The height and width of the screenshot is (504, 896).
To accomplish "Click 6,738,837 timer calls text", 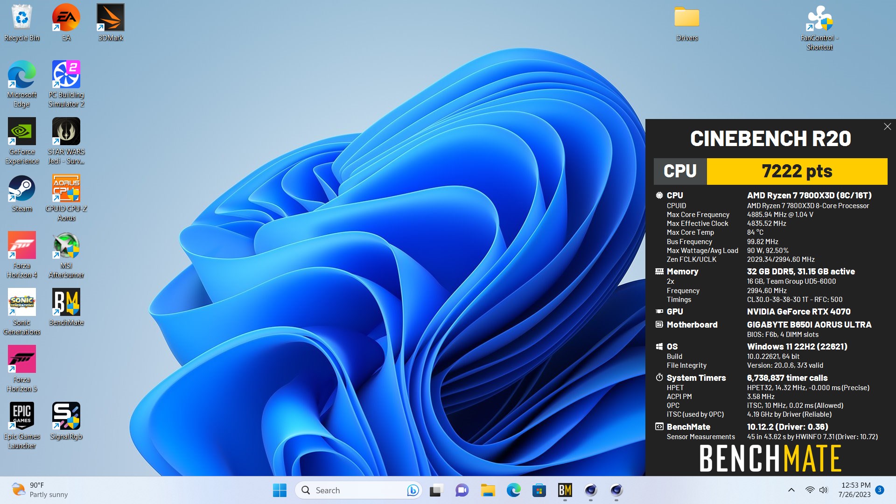I will [x=787, y=378].
